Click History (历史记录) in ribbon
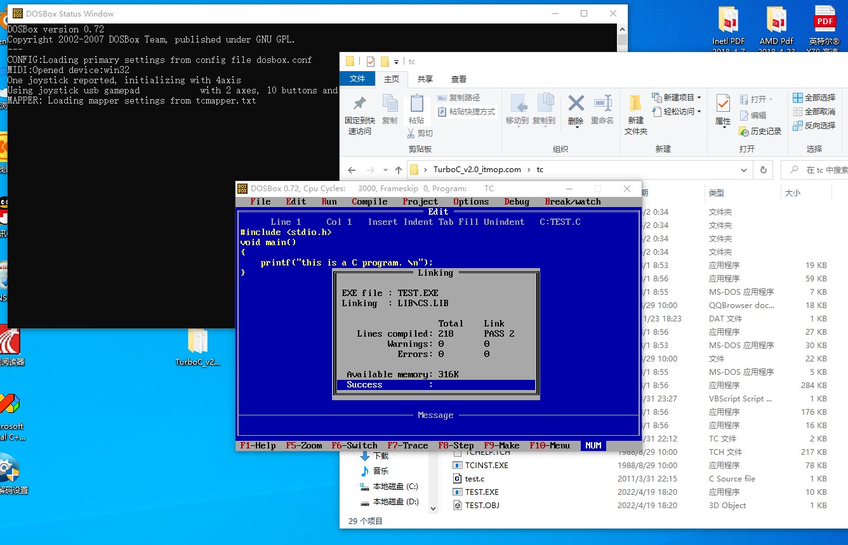This screenshot has width=848, height=545. click(x=760, y=131)
